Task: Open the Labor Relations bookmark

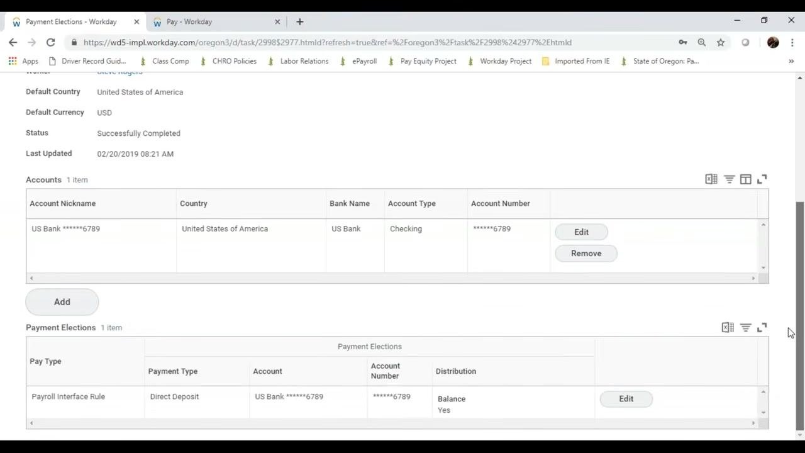Action: (x=298, y=61)
